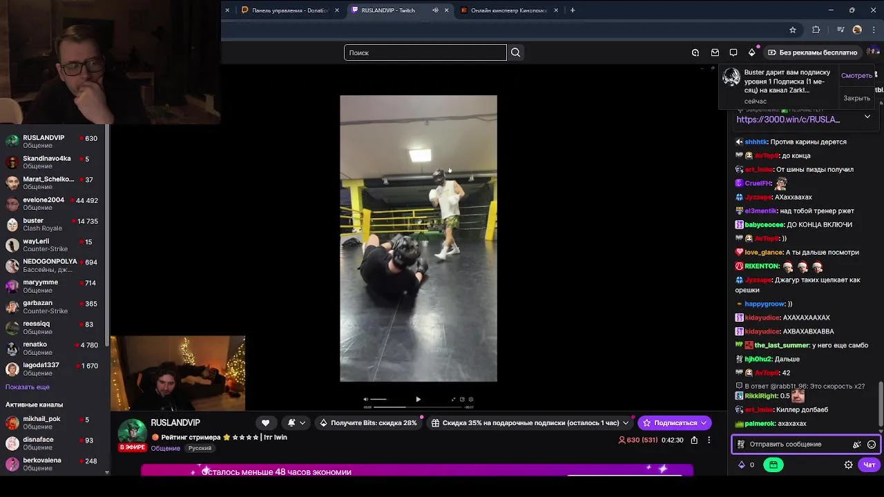Image resolution: width=884 pixels, height=497 pixels.
Task: Click the sidebar scroll-down arrow
Action: [x=106, y=472]
